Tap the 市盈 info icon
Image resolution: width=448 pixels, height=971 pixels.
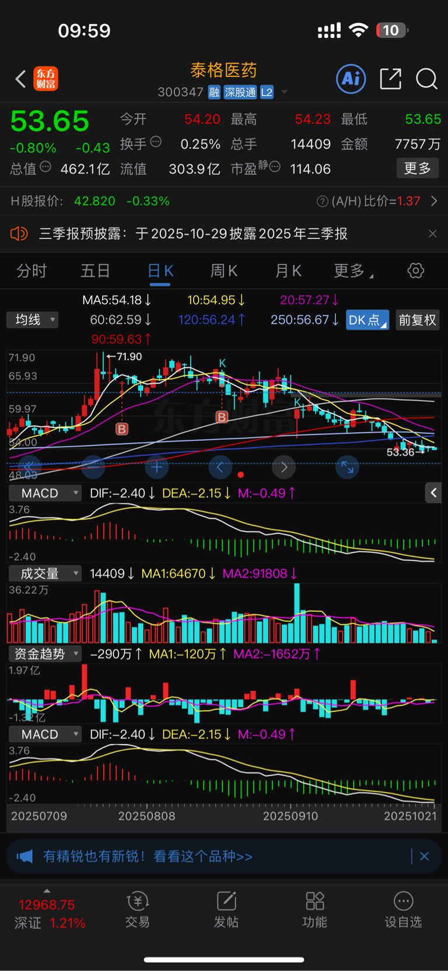pos(274,167)
